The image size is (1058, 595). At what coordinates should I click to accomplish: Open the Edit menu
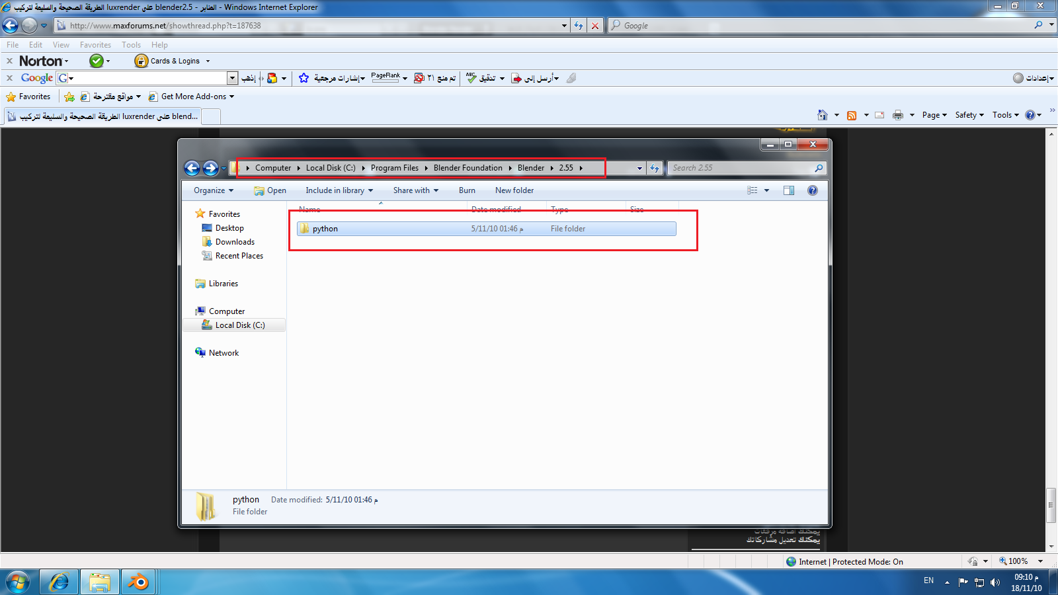click(36, 45)
